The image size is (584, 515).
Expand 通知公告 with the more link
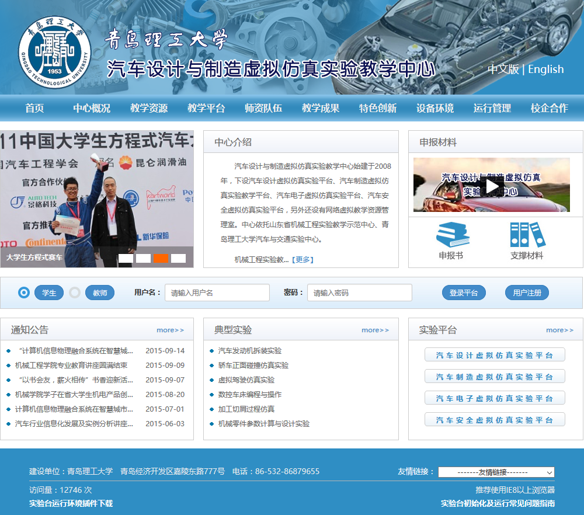[x=170, y=330]
